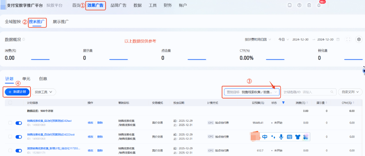Toggle the switch for plan ID 149001068
Image resolution: width=365 pixels, height=156 pixels.
(x=19, y=137)
